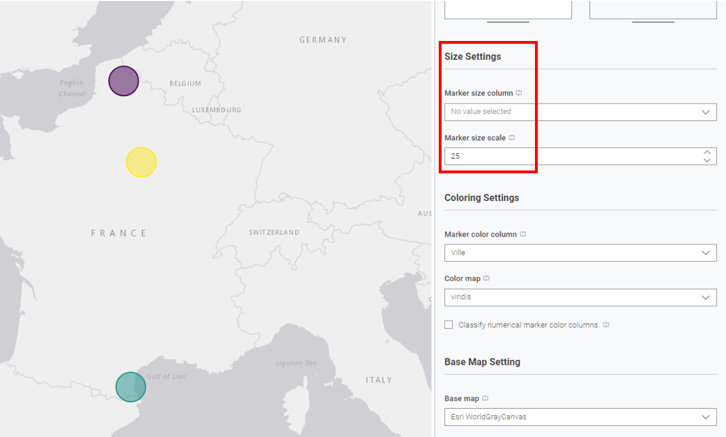The width and height of the screenshot is (726, 437).
Task: Open the Marker color column dropdown
Action: click(580, 253)
